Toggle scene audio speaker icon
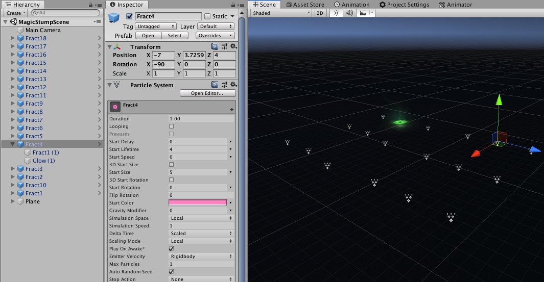Viewport: 544px width, 282px height. point(349,13)
